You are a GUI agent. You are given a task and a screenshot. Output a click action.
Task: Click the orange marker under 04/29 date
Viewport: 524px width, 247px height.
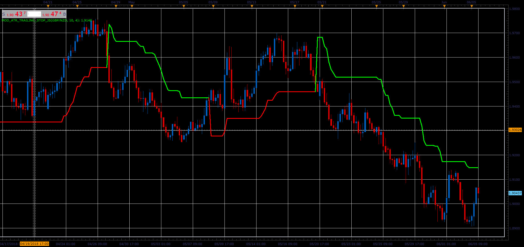[116, 6]
